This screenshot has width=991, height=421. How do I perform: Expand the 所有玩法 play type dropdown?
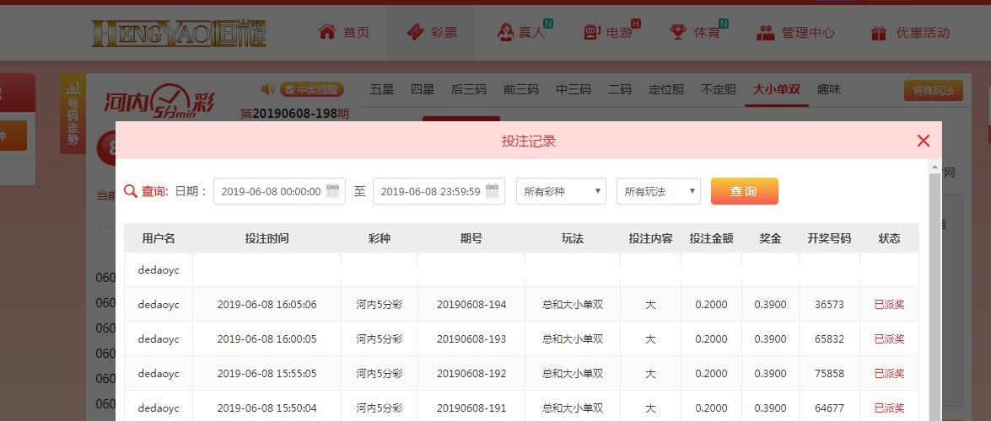(x=658, y=191)
